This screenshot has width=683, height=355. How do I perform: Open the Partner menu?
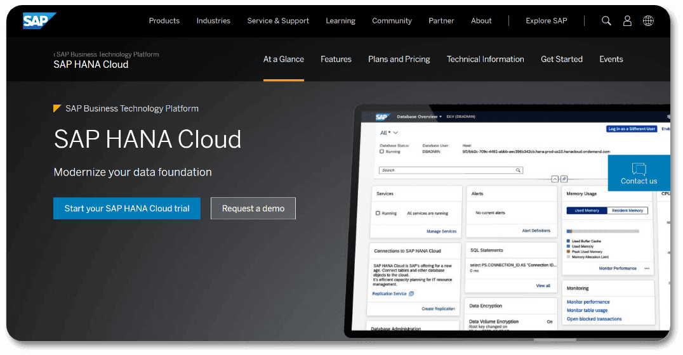click(441, 21)
